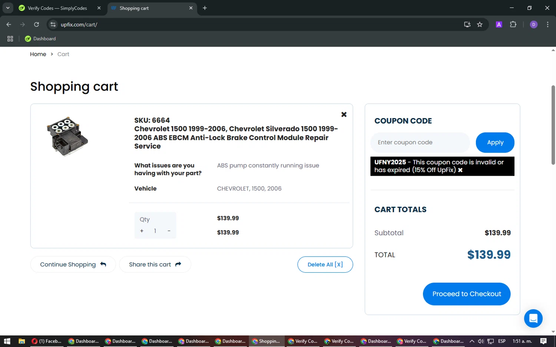Open the apps grid in bookmarks bar
Image resolution: width=556 pixels, height=347 pixels.
(10, 38)
